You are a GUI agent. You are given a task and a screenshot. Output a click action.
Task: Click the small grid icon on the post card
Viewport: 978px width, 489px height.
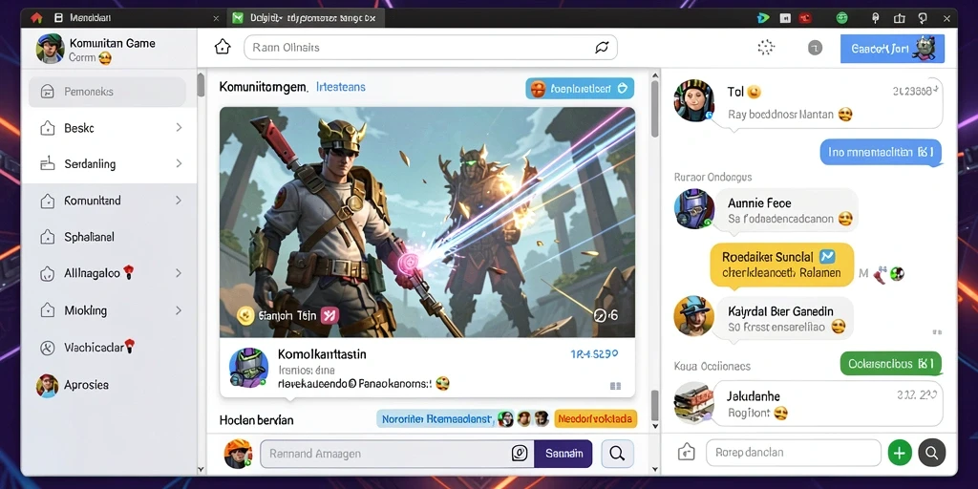coord(615,386)
